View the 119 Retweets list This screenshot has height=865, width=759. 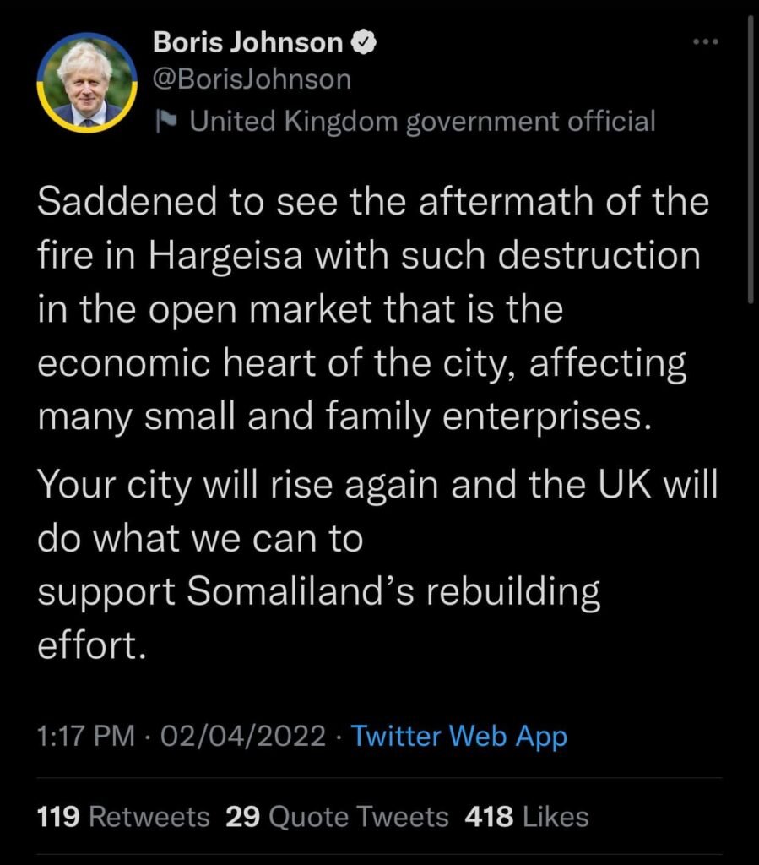tap(123, 817)
